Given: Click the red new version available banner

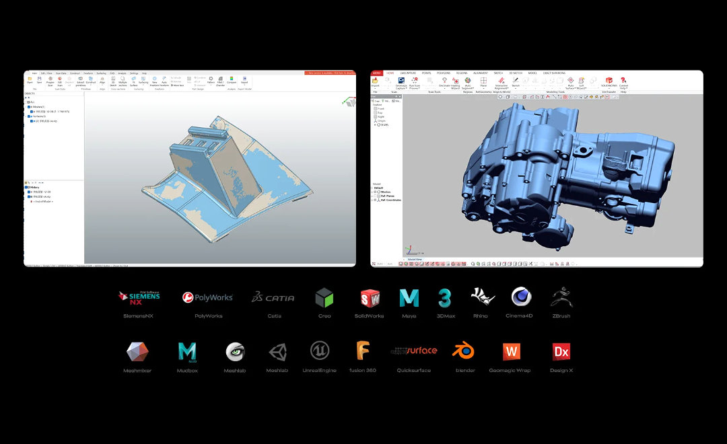Looking at the screenshot, I should click(330, 73).
